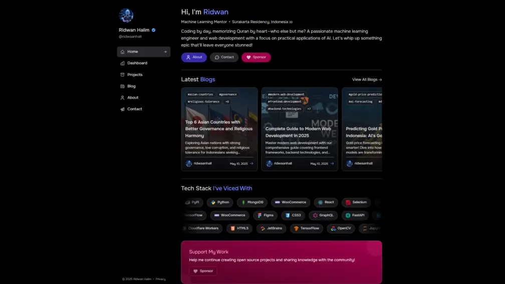The width and height of the screenshot is (505, 284).
Task: Click the arrow icon on Home item
Action: (x=165, y=52)
